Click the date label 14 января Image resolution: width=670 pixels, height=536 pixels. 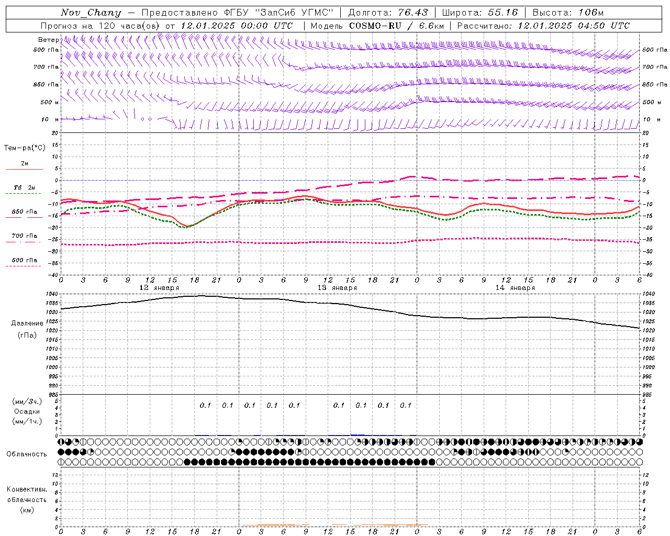[x=515, y=288]
